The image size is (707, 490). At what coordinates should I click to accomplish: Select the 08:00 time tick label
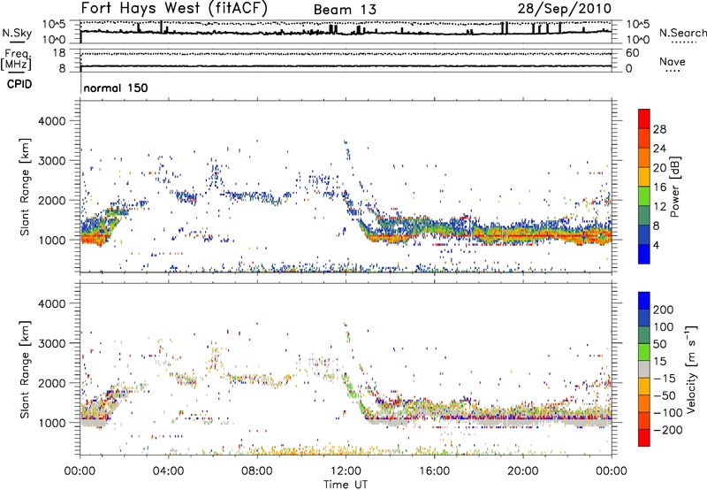click(x=257, y=471)
